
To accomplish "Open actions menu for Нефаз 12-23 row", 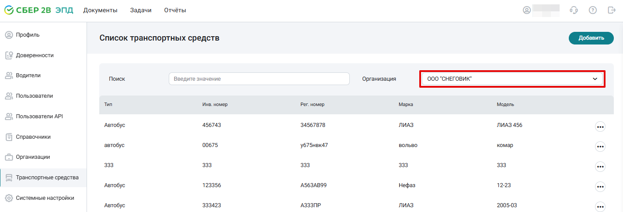I will [x=600, y=187].
